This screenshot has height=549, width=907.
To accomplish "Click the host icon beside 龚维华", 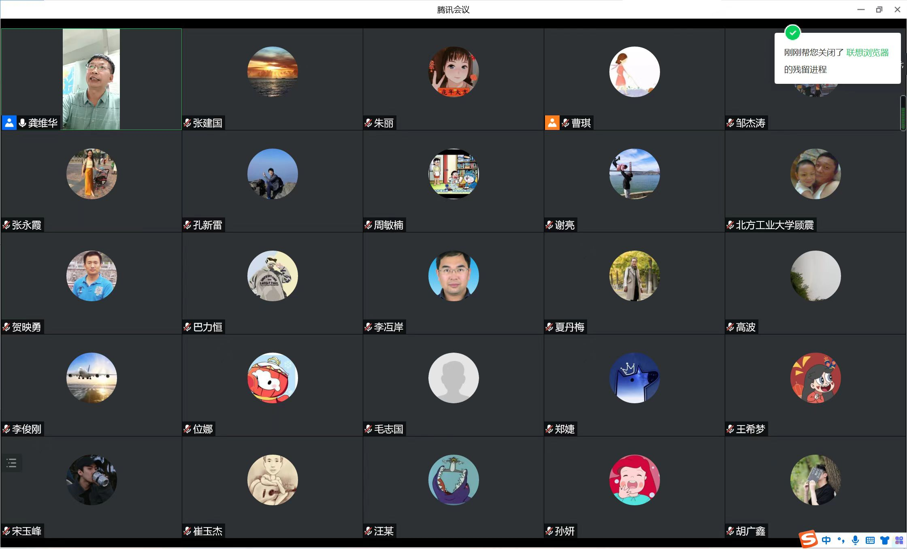I will [9, 123].
